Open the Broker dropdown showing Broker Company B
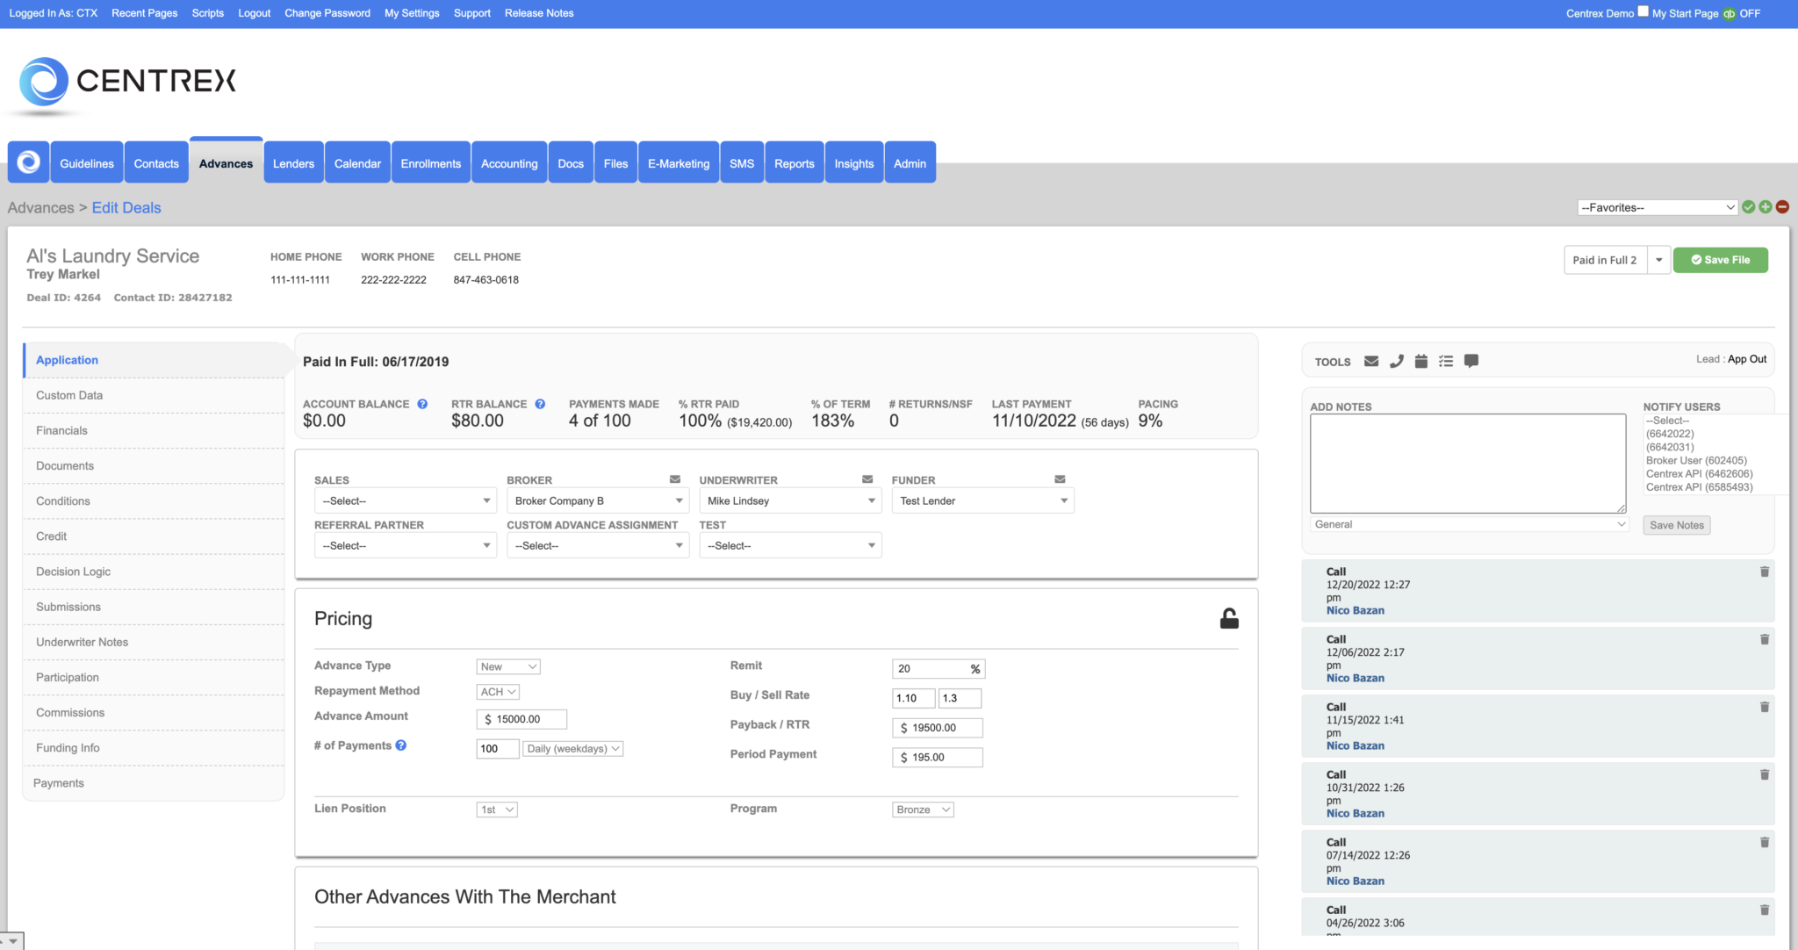 click(597, 500)
